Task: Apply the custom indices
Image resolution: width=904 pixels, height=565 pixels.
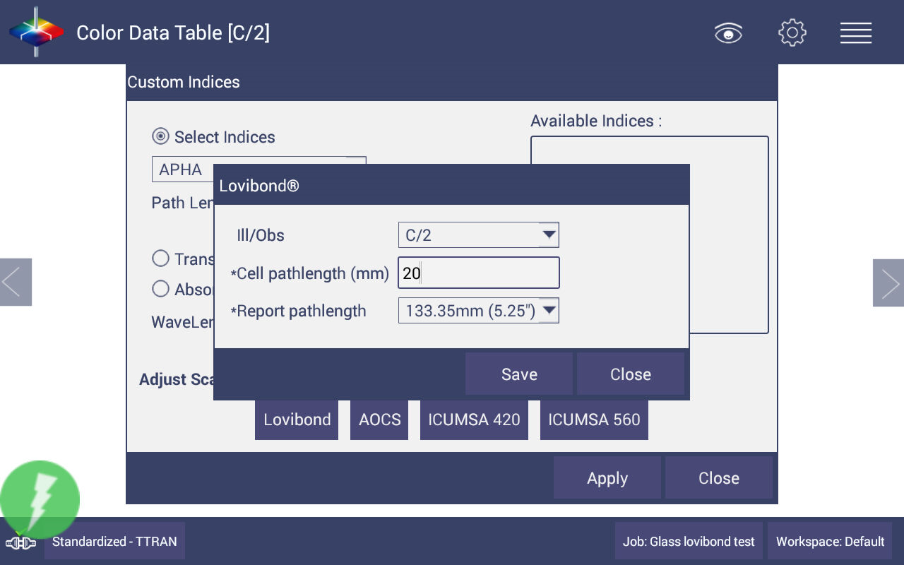Action: tap(607, 478)
